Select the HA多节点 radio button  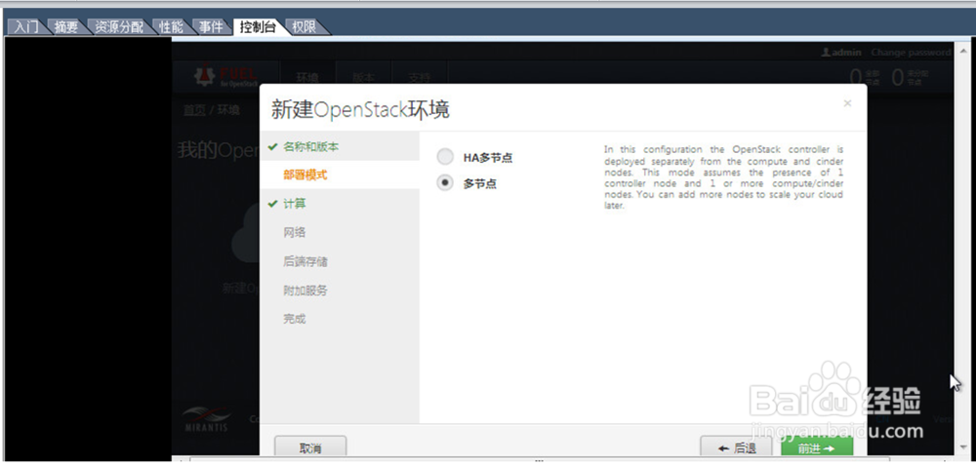click(445, 157)
